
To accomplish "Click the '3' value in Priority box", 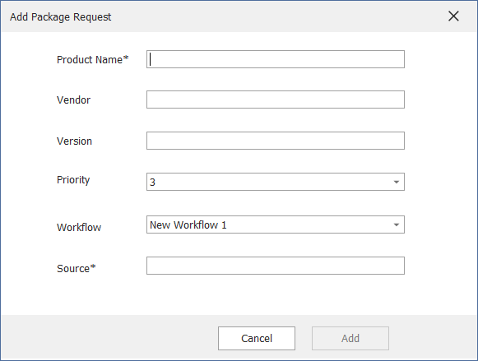I will click(x=152, y=183).
